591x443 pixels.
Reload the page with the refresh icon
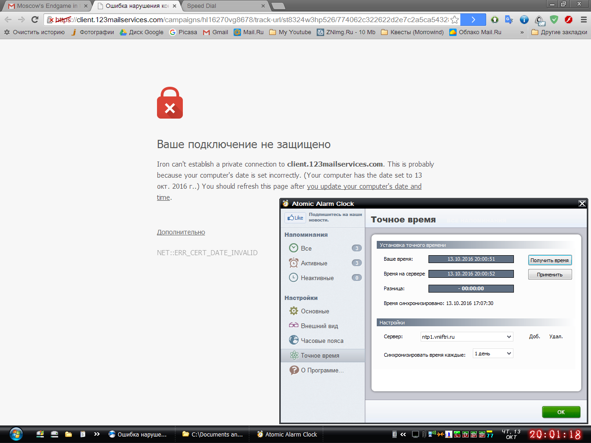(35, 19)
